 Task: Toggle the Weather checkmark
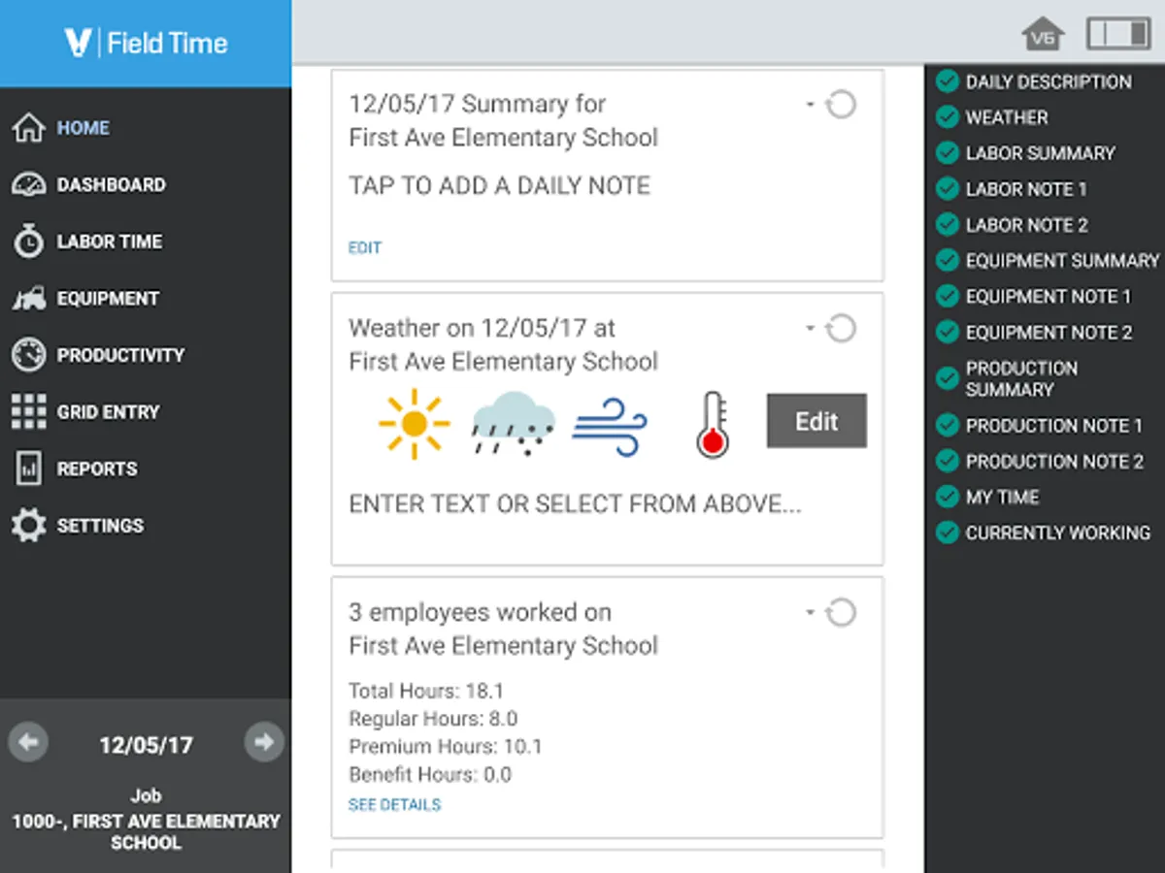[948, 117]
